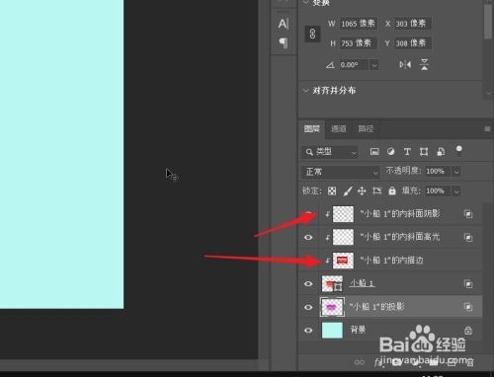Open the Paragraph panel icon

[x=284, y=42]
